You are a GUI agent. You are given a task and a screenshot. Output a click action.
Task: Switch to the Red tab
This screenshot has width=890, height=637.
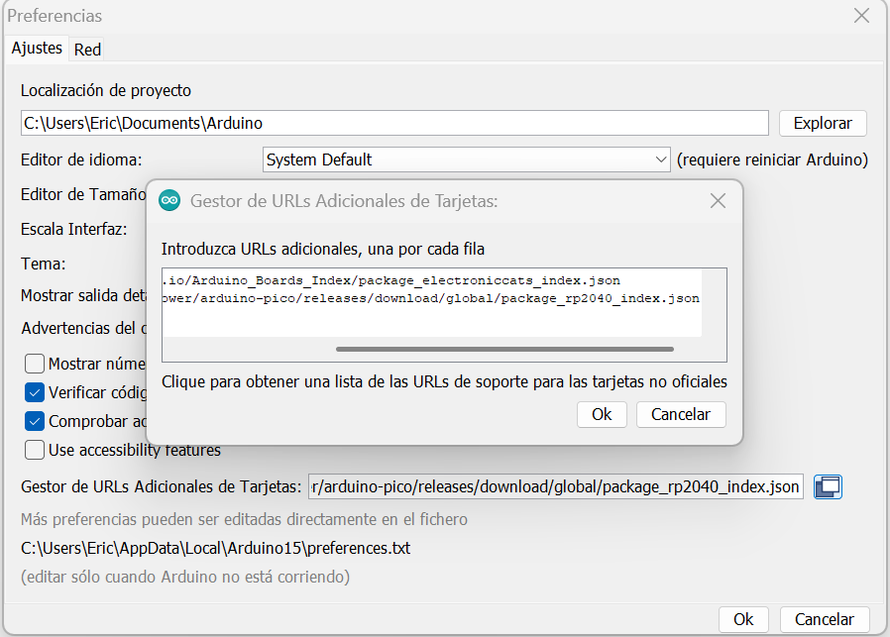pyautogui.click(x=87, y=50)
